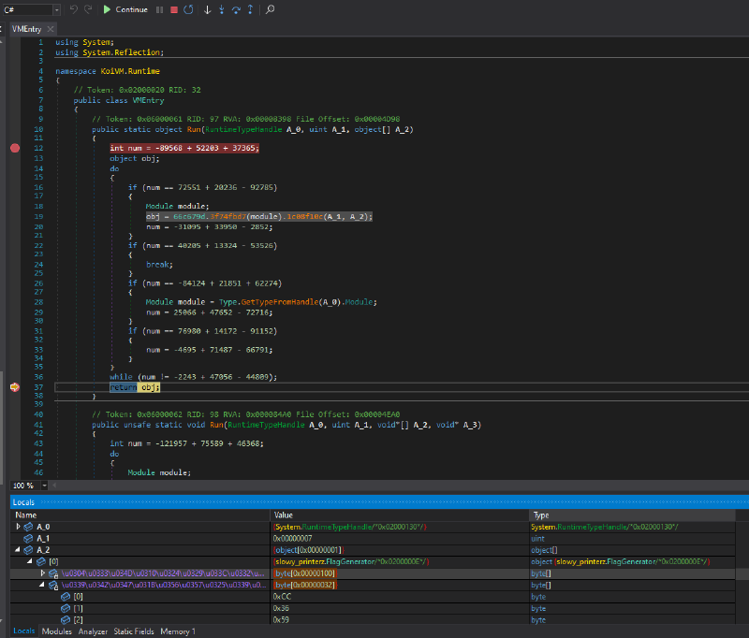Select the Step Into icon
The width and height of the screenshot is (749, 638).
click(222, 9)
